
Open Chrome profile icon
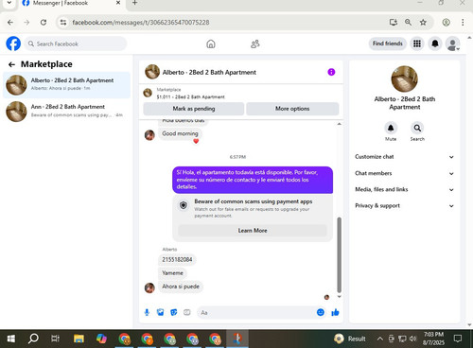click(446, 23)
